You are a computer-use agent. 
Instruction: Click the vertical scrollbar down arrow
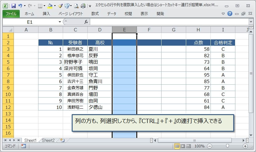pyautogui.click(x=251, y=135)
